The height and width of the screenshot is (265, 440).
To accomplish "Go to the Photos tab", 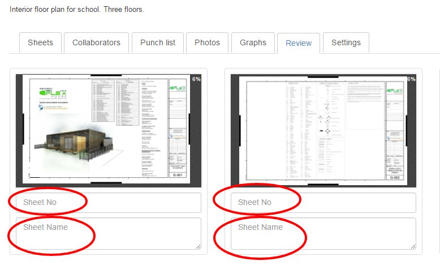I will pos(207,42).
